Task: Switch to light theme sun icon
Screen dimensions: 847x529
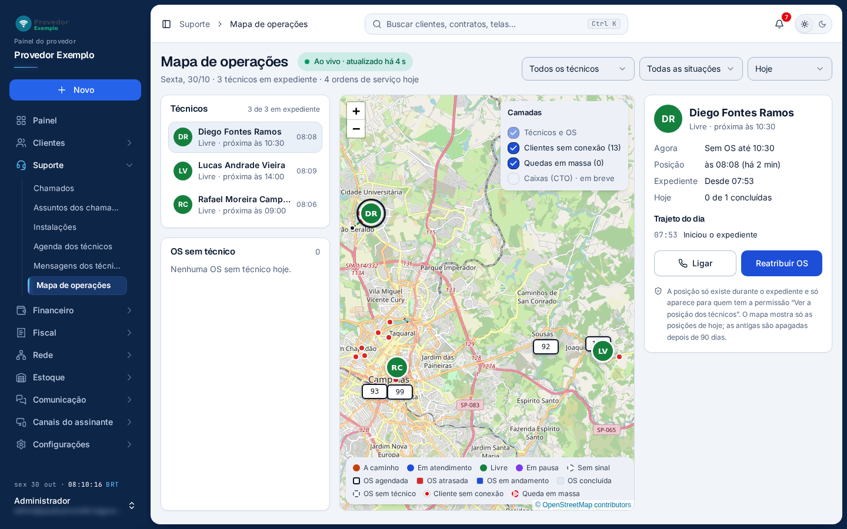Action: [805, 24]
